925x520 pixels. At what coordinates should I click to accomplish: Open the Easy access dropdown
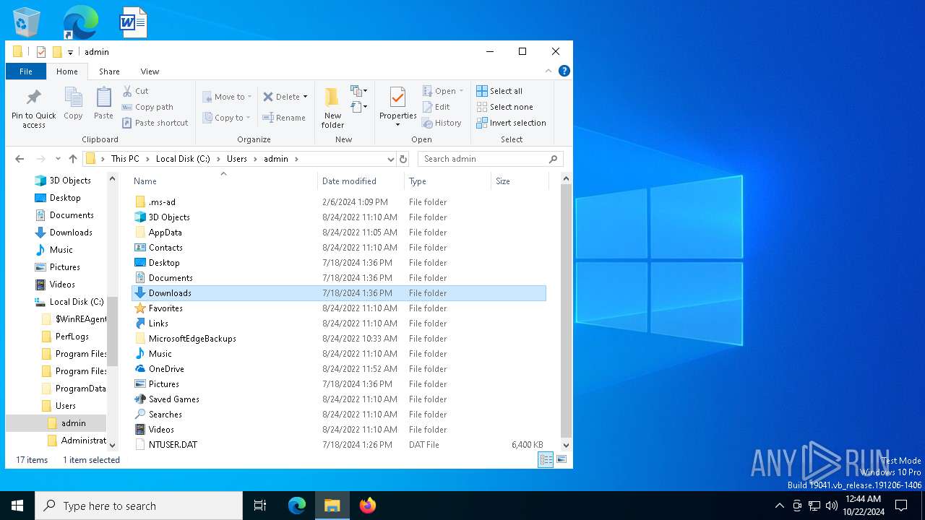tap(360, 107)
